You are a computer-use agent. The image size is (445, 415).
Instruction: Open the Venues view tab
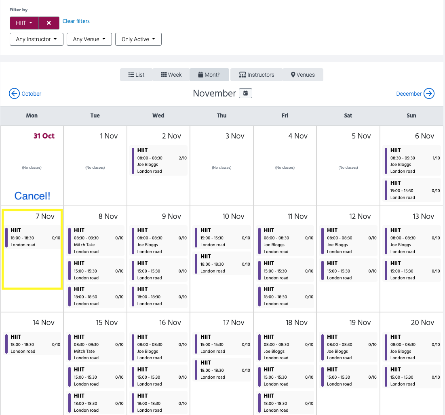coord(303,75)
